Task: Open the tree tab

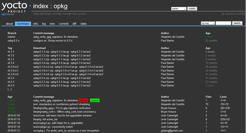Action: pyautogui.click(x=52, y=23)
